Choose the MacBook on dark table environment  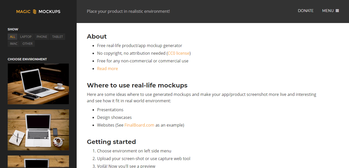[38, 84]
